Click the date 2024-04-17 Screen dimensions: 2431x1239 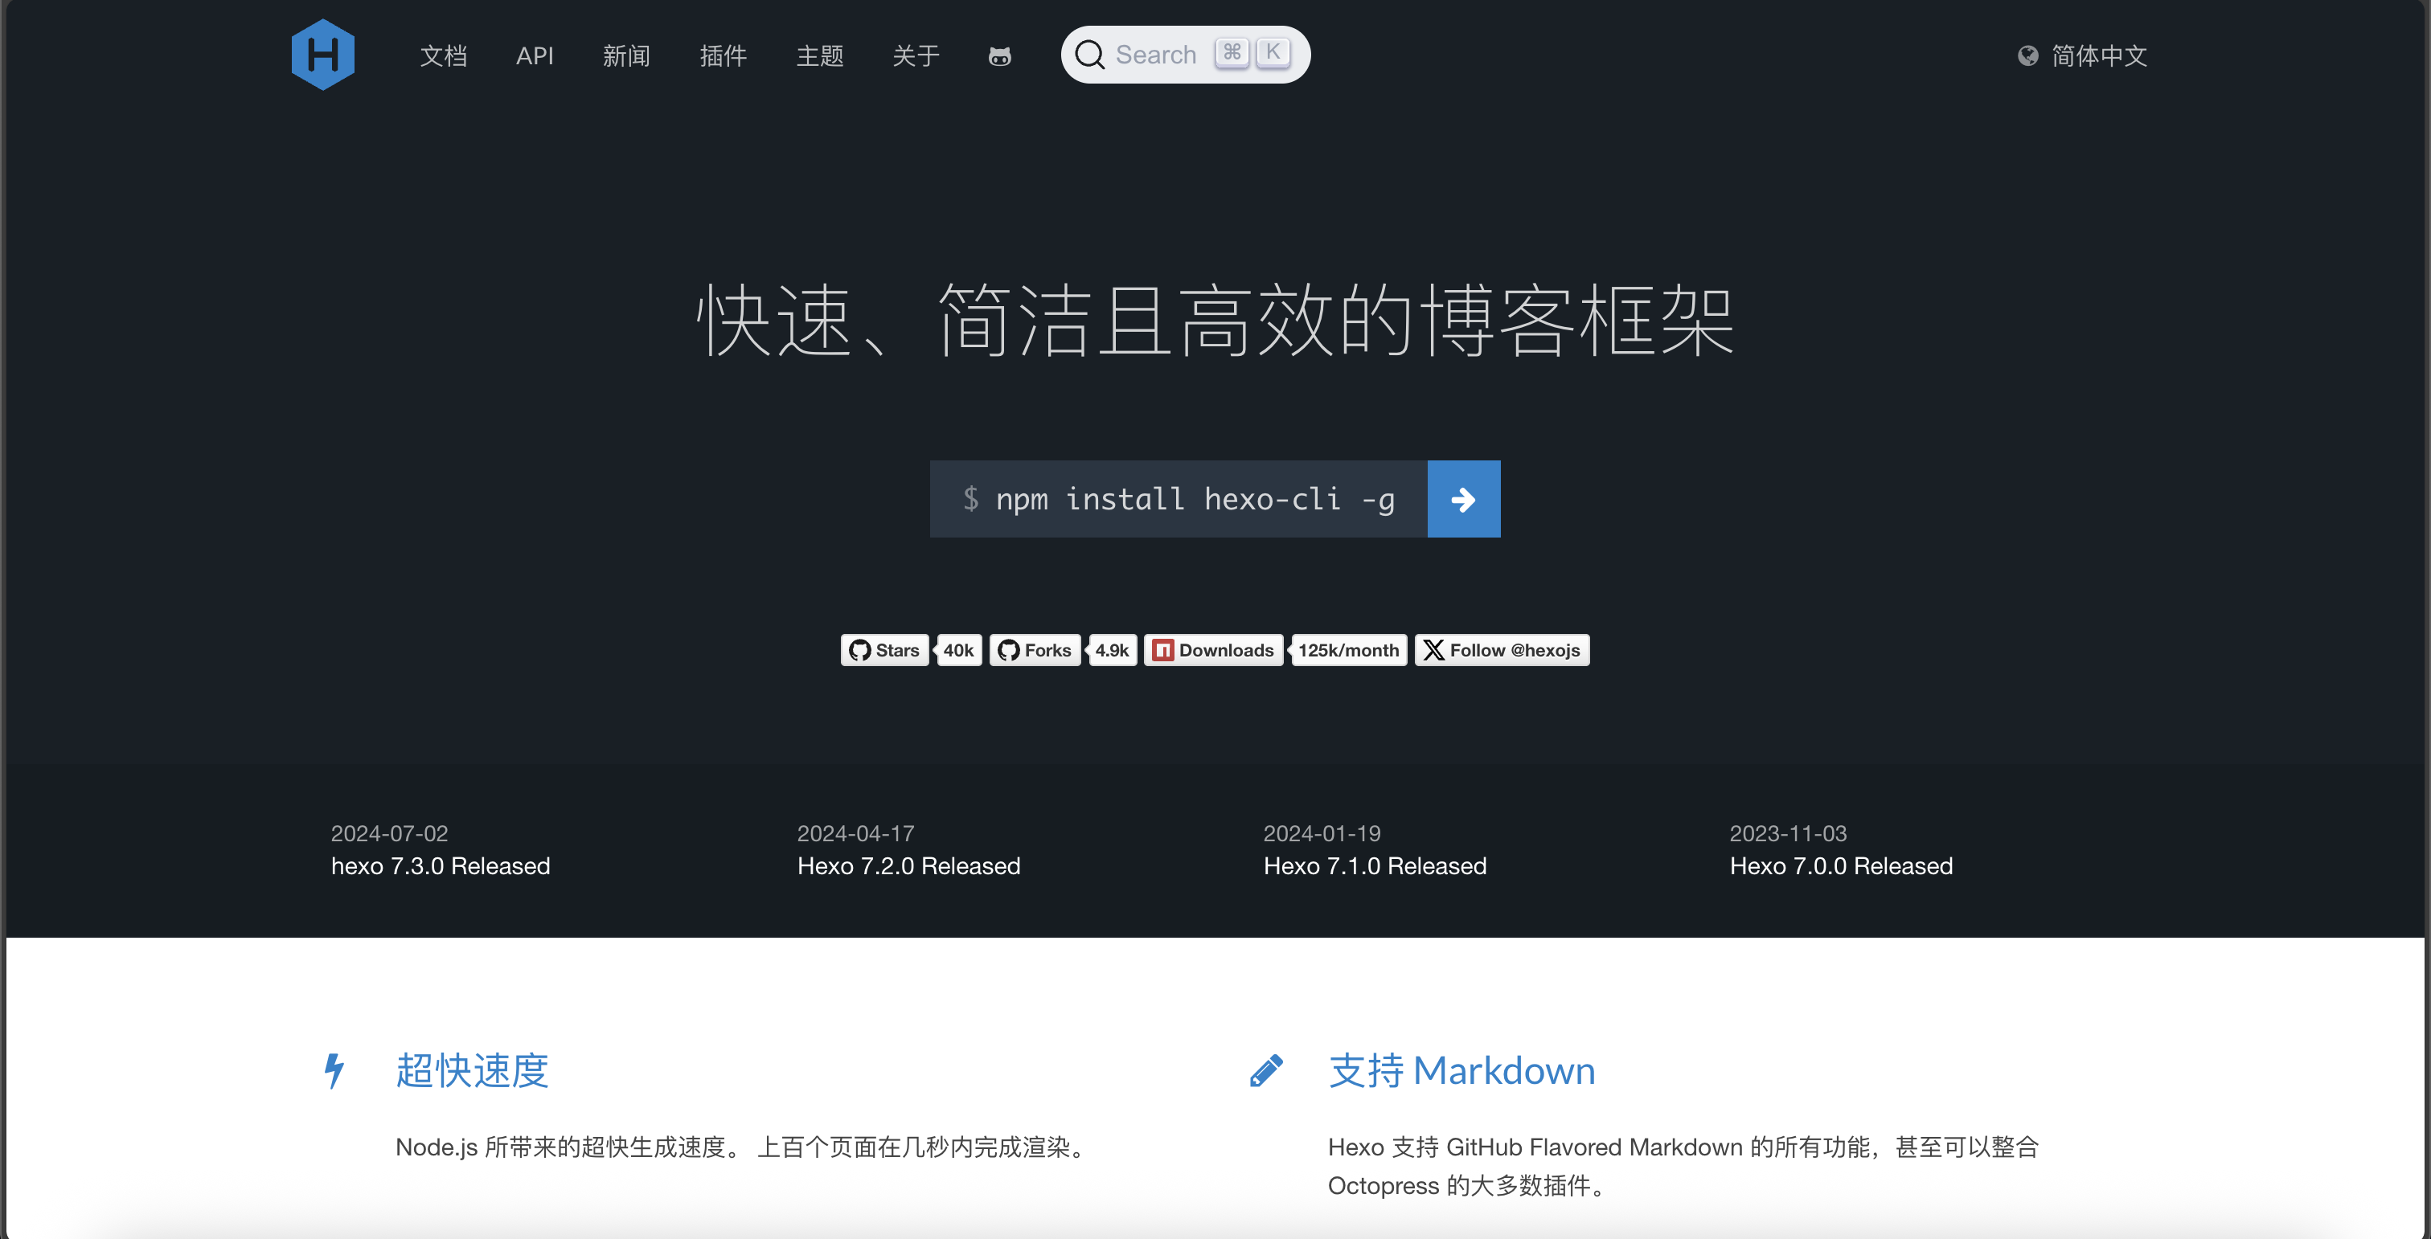856,833
